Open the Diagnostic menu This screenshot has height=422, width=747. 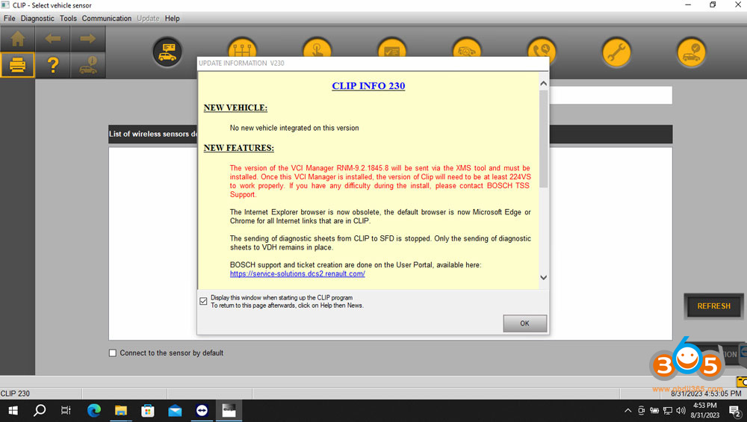37,19
